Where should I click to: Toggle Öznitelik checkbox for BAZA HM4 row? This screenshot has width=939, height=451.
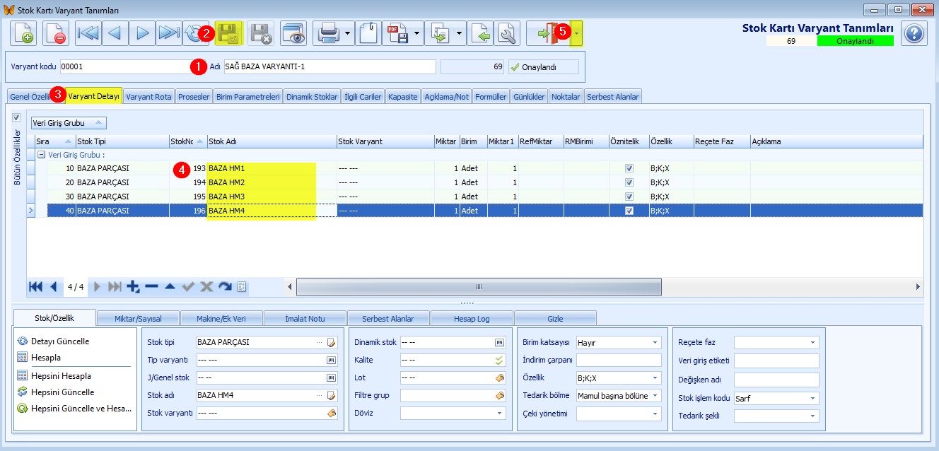[629, 211]
